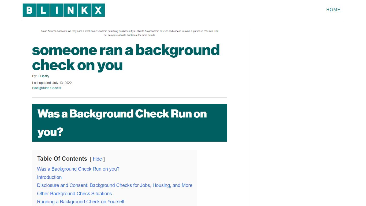Go to Running a Background Check on Yourself
This screenshot has height=206, width=366.
pyautogui.click(x=81, y=202)
